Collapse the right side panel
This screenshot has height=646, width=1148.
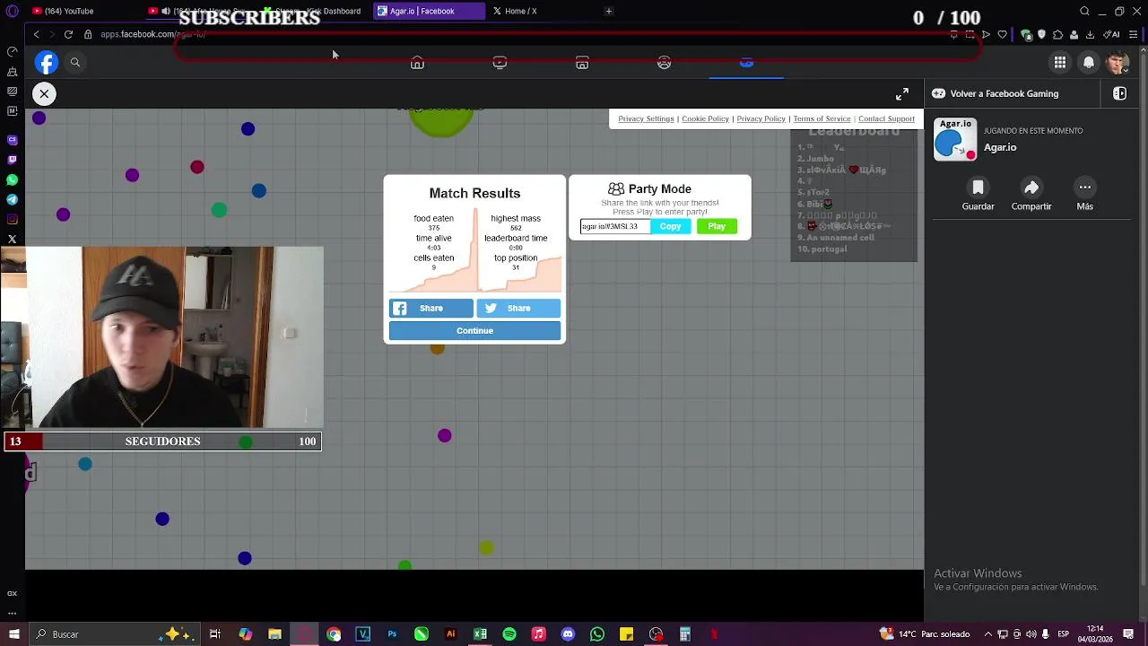[1119, 93]
